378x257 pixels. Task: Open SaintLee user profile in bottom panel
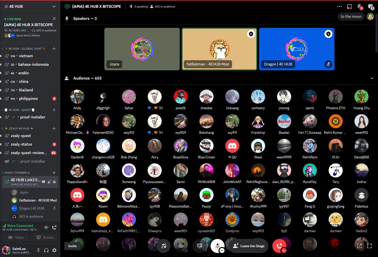click(x=17, y=250)
